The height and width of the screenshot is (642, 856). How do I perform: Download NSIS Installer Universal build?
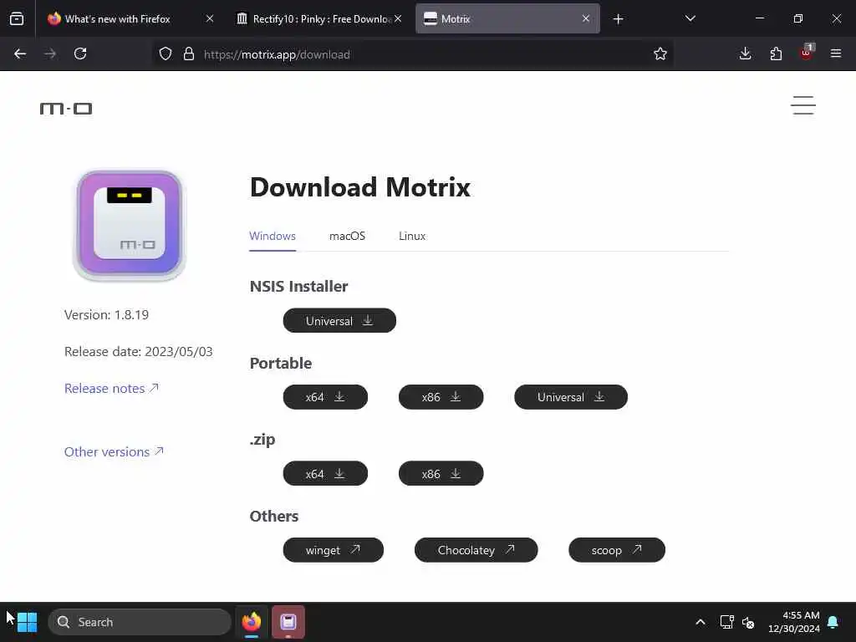click(339, 320)
